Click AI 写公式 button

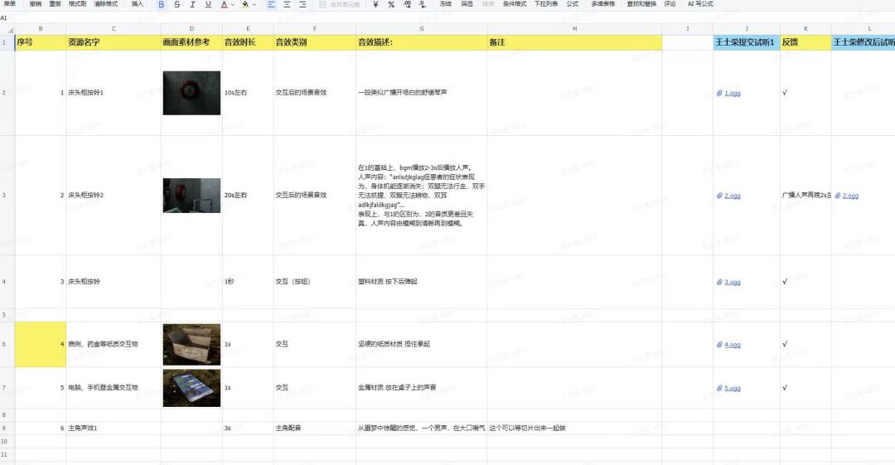[x=700, y=4]
